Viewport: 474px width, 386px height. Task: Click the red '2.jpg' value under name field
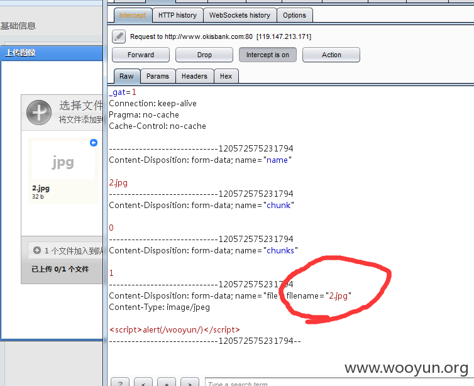pyautogui.click(x=118, y=182)
